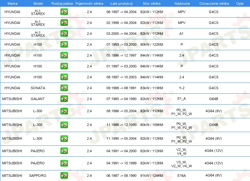Click the Oznaczenie silnika column header
This screenshot has height=181, width=250.
tap(214, 4)
